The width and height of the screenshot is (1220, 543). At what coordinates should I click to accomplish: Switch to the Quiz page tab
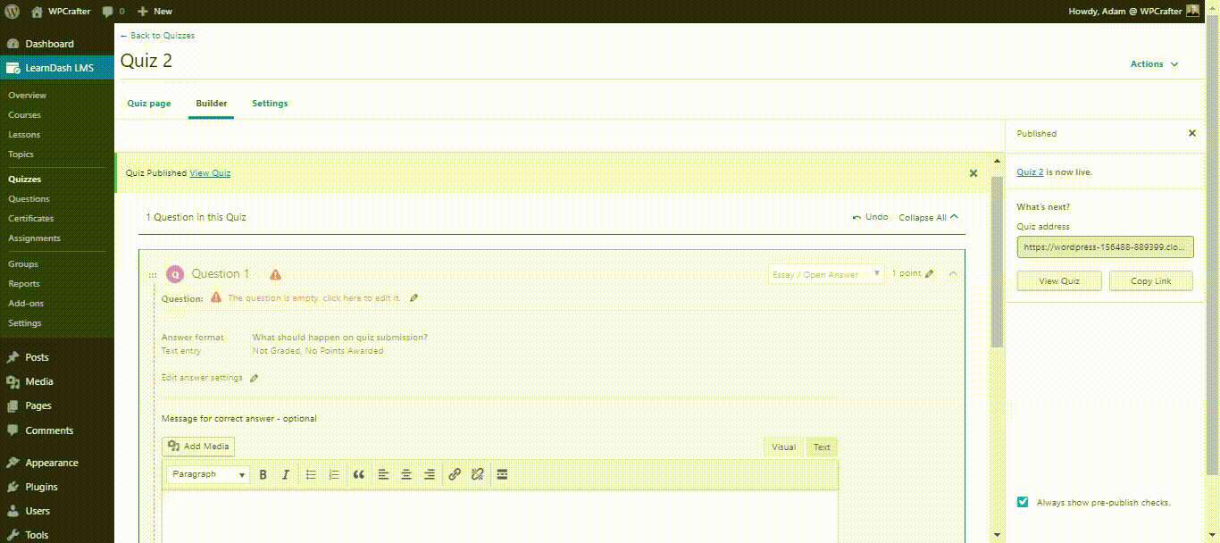[149, 104]
